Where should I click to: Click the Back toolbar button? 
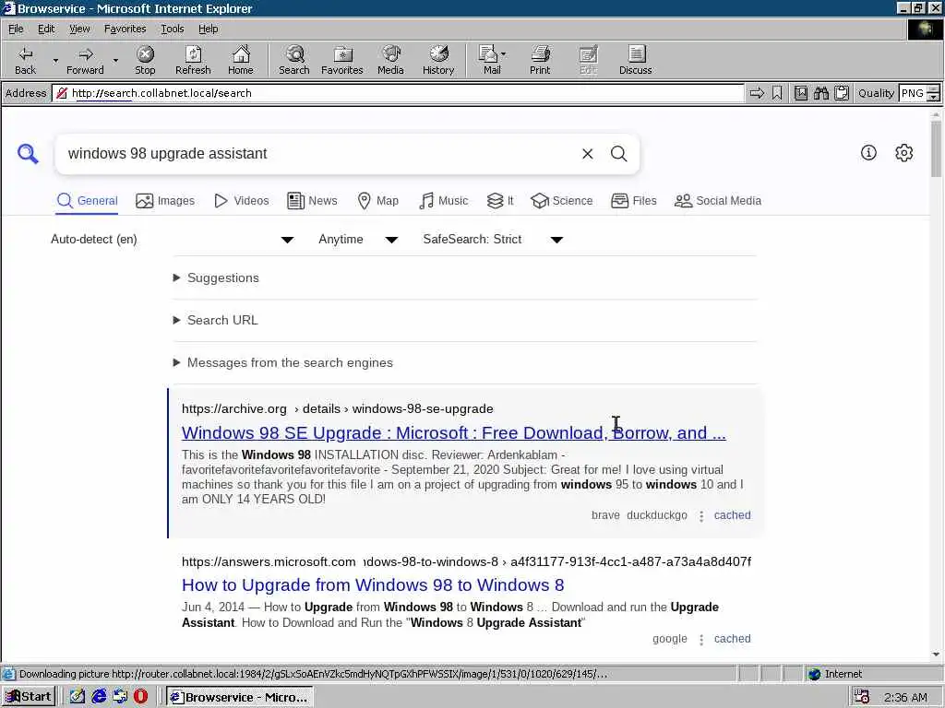click(x=25, y=60)
